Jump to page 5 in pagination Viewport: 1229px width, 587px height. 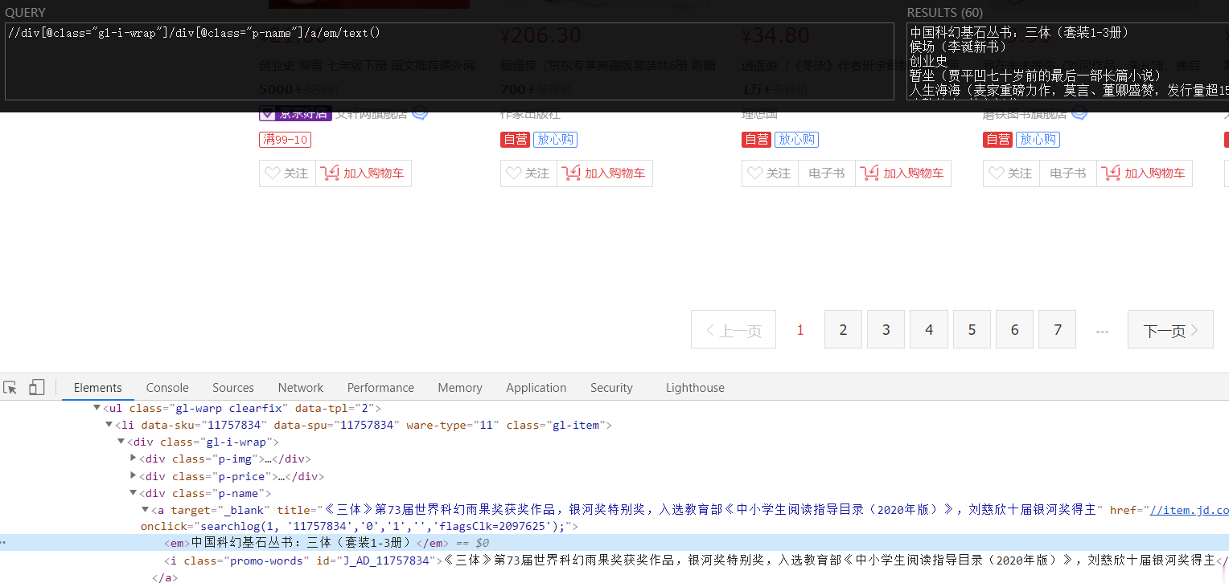tap(972, 329)
